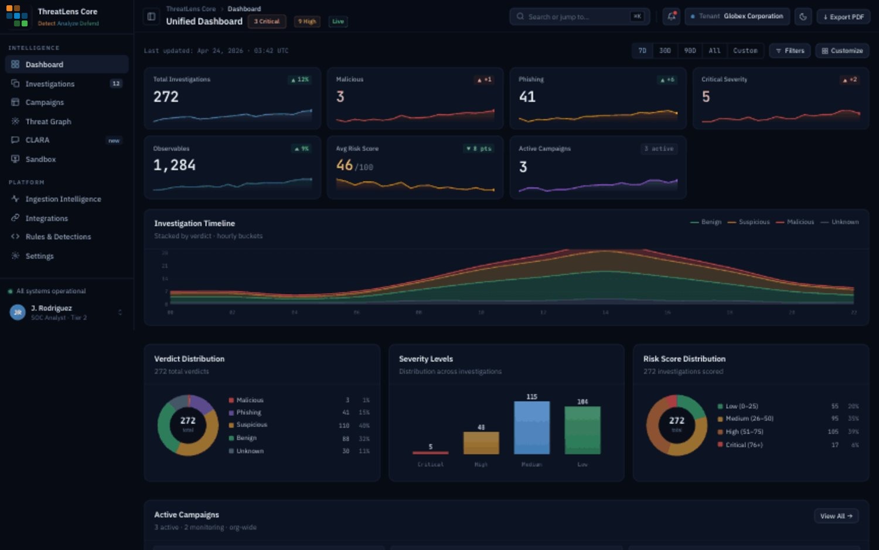Click the All systems operational status
Viewport: 879px width, 550px height.
(47, 291)
